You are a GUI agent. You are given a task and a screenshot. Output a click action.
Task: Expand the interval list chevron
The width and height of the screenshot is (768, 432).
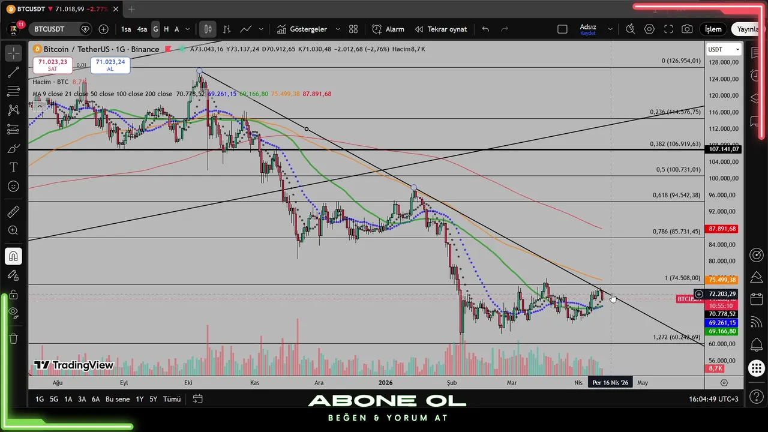click(188, 29)
